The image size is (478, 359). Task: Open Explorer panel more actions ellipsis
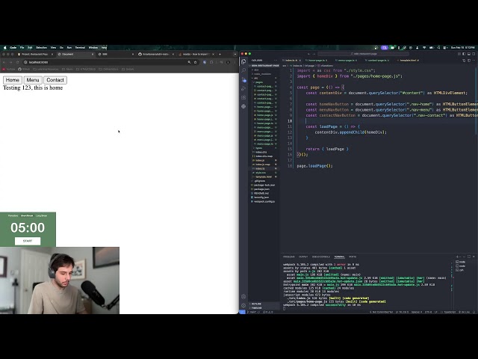click(x=276, y=61)
